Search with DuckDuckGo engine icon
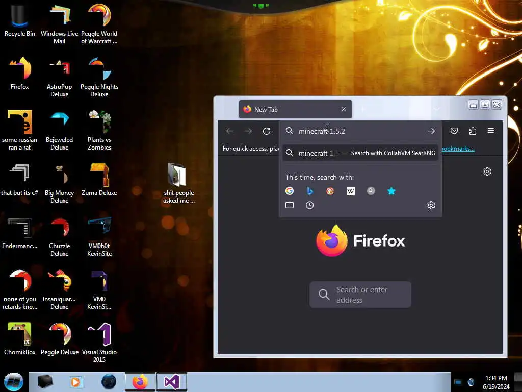This screenshot has height=392, width=522. tap(330, 191)
